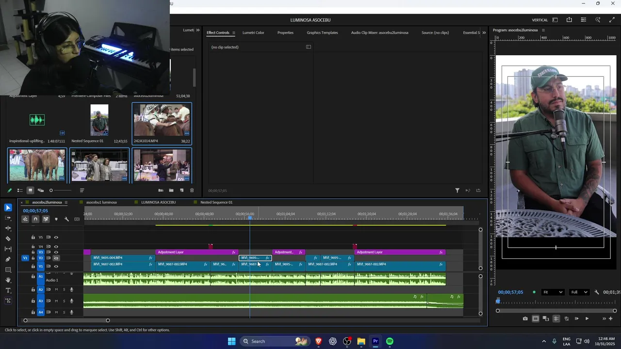This screenshot has width=621, height=349.
Task: Click the Export Frame camera icon
Action: (x=525, y=318)
